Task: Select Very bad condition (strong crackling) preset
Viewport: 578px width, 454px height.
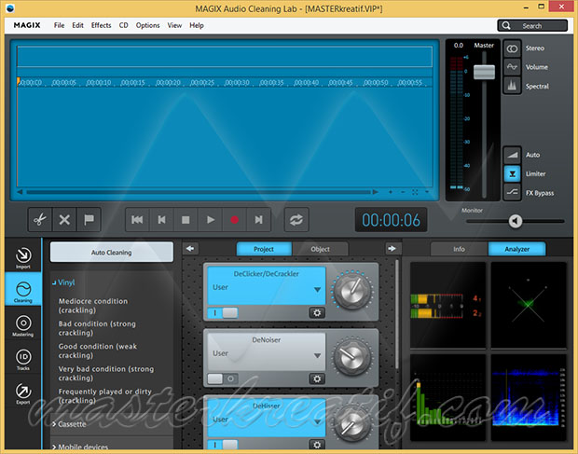Action: click(x=106, y=373)
